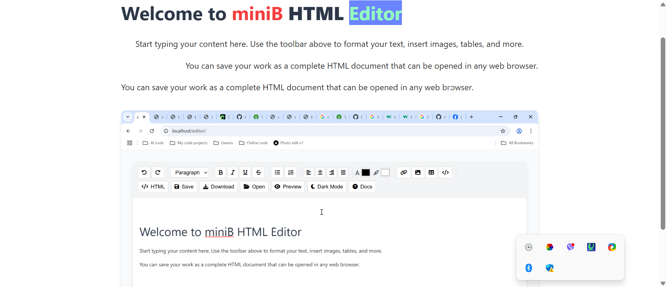Screen dimensions: 667x287
Task: Toggle Italic formatting
Action: coord(233,172)
